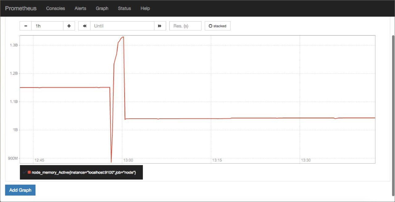Click the circle icon on the stacked control

210,26
